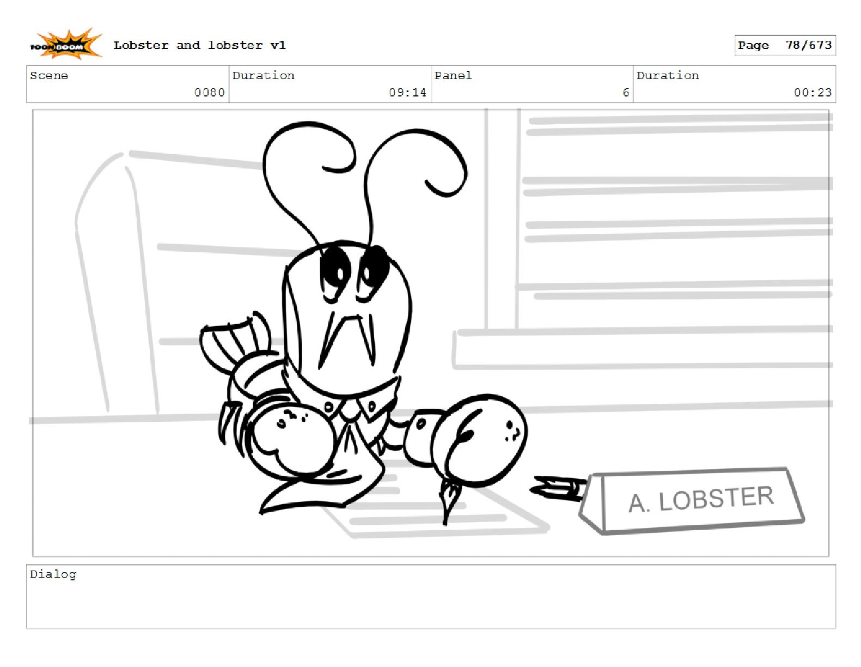Select scene number '0080'

(210, 93)
